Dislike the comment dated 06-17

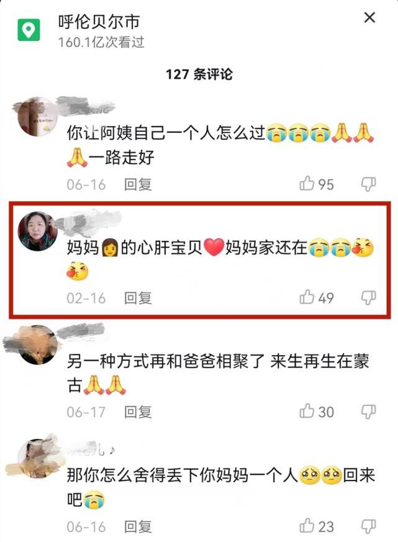(368, 412)
